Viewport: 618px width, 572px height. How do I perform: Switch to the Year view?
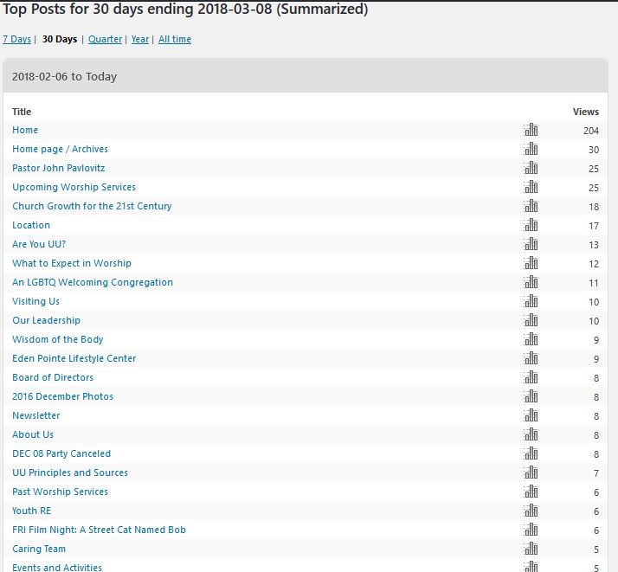pyautogui.click(x=140, y=39)
